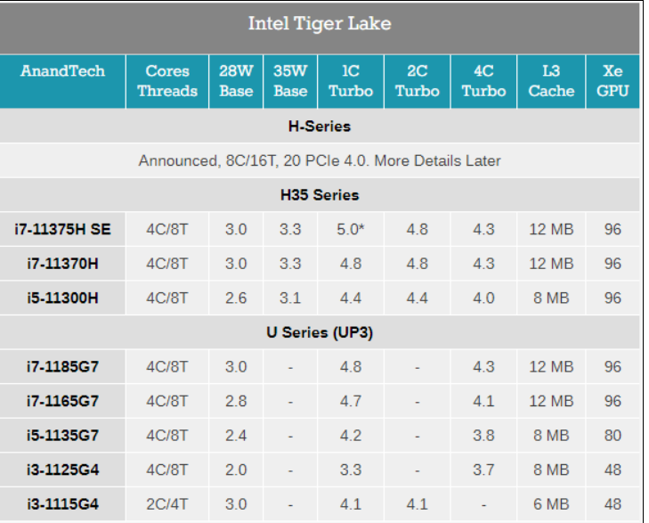Click the Cores Threads column header
The height and width of the screenshot is (523, 649).
click(x=167, y=81)
